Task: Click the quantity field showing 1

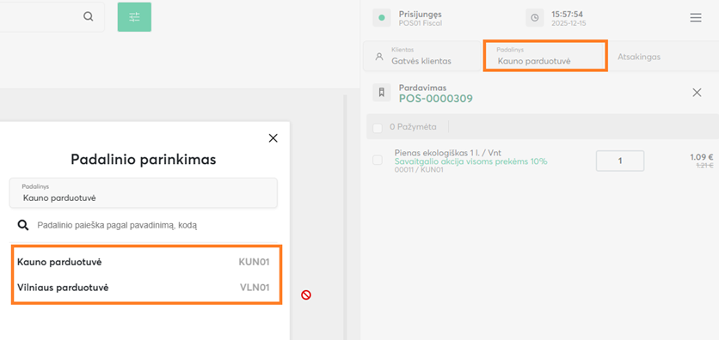Action: [620, 161]
